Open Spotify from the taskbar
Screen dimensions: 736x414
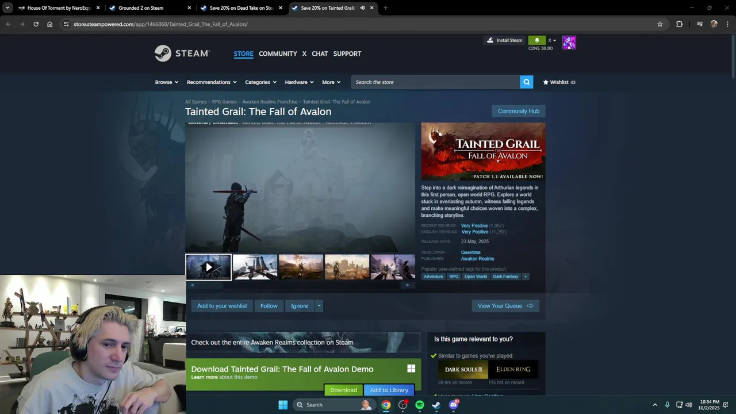coord(420,405)
